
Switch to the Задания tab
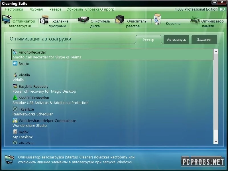point(204,40)
